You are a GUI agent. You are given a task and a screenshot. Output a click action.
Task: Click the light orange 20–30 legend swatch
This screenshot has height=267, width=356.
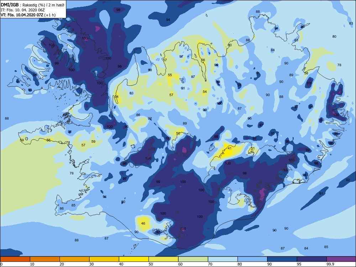[74, 259]
